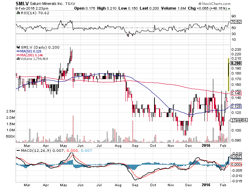Click the RSI 70.62 value flag
248x188 pixels.
236,22
